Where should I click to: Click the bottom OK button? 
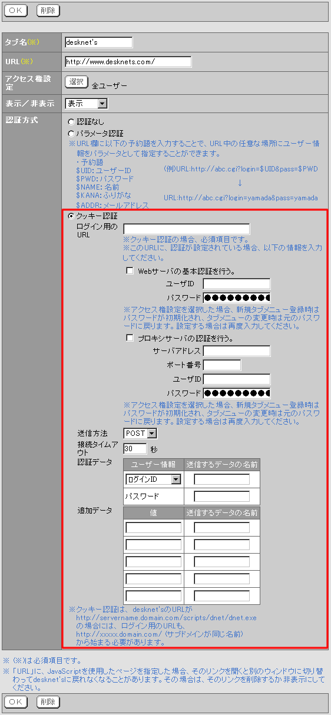point(16,701)
